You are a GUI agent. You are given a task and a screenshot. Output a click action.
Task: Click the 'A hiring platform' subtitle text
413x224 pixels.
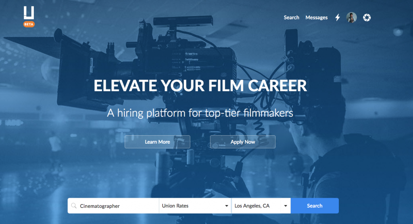tap(200, 113)
